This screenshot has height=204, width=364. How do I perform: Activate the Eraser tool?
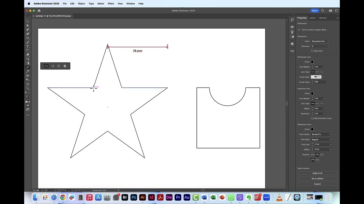(x=28, y=55)
